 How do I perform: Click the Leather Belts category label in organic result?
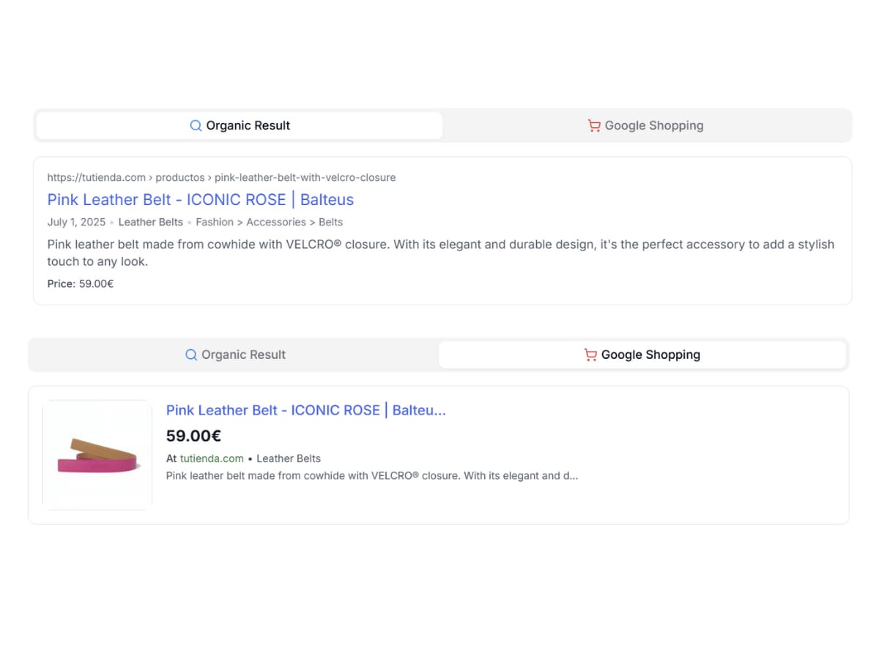pyautogui.click(x=150, y=222)
